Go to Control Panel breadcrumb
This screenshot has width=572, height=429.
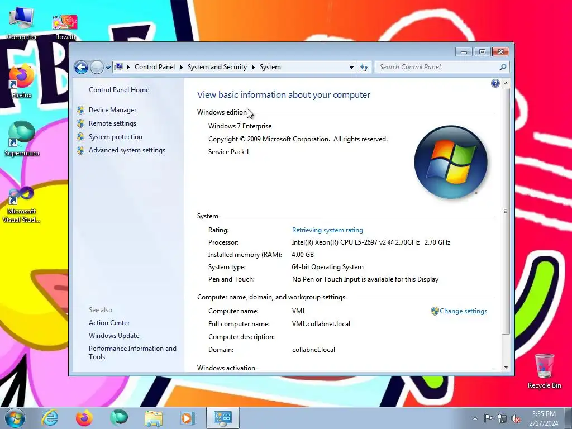pyautogui.click(x=155, y=67)
